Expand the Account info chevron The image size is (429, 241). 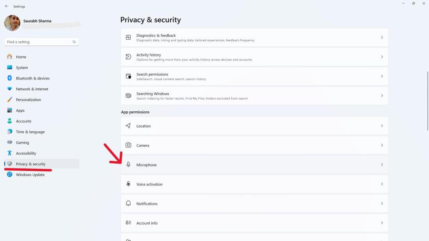382,223
